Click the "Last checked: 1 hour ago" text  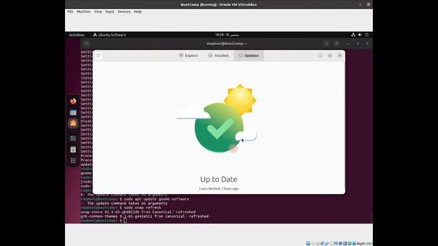point(219,189)
